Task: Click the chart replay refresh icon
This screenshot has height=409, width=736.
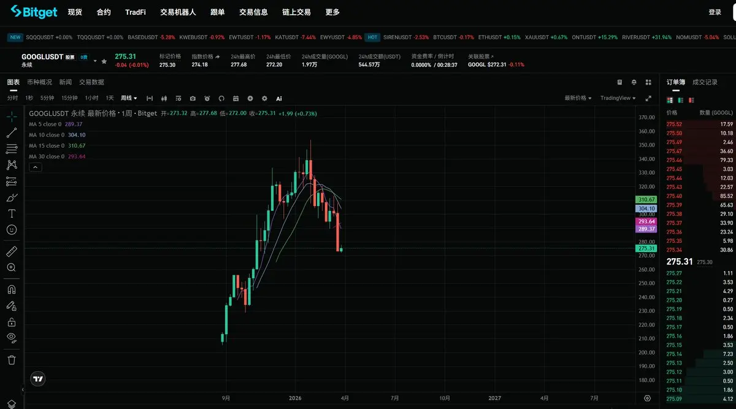Action: 221,98
